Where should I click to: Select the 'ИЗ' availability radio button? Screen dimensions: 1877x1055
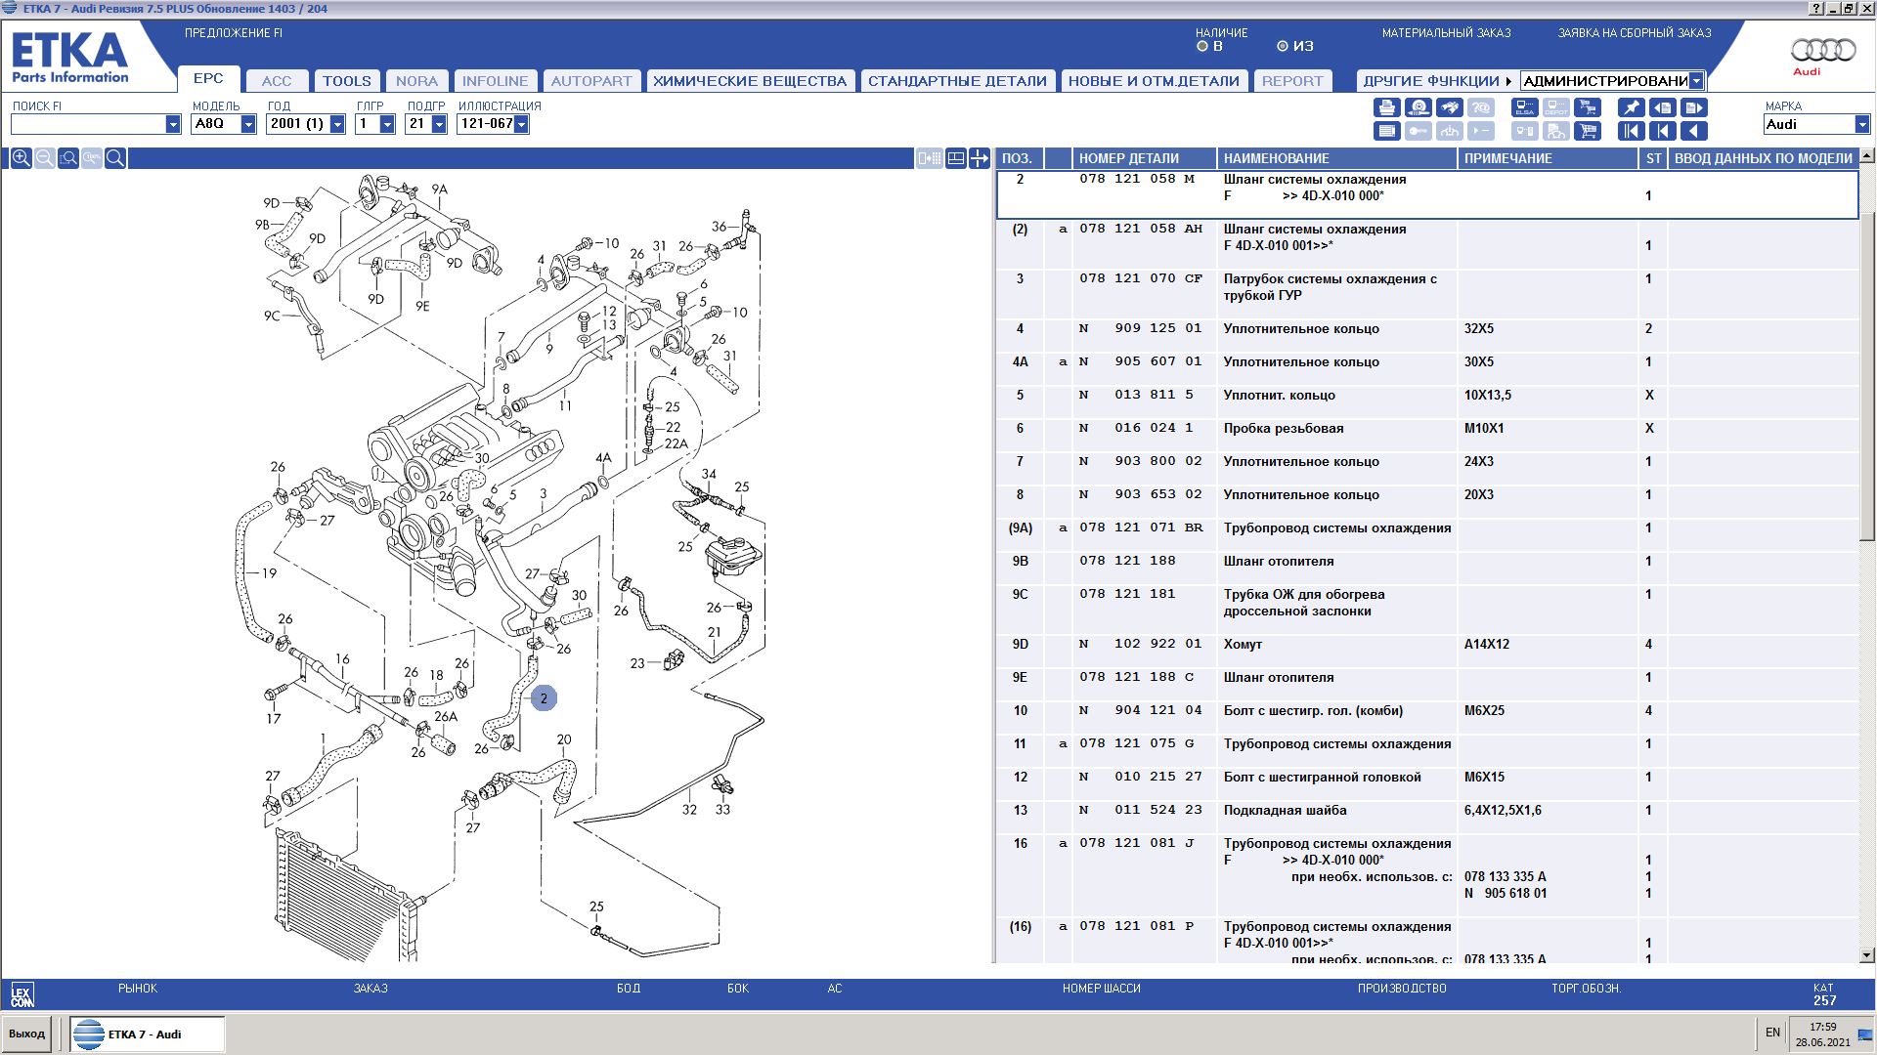pos(1283,46)
